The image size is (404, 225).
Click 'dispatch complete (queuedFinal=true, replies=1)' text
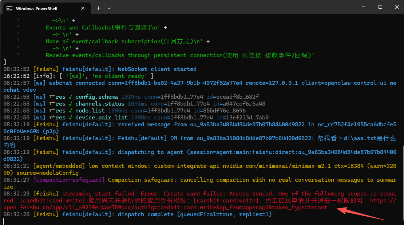(195, 214)
